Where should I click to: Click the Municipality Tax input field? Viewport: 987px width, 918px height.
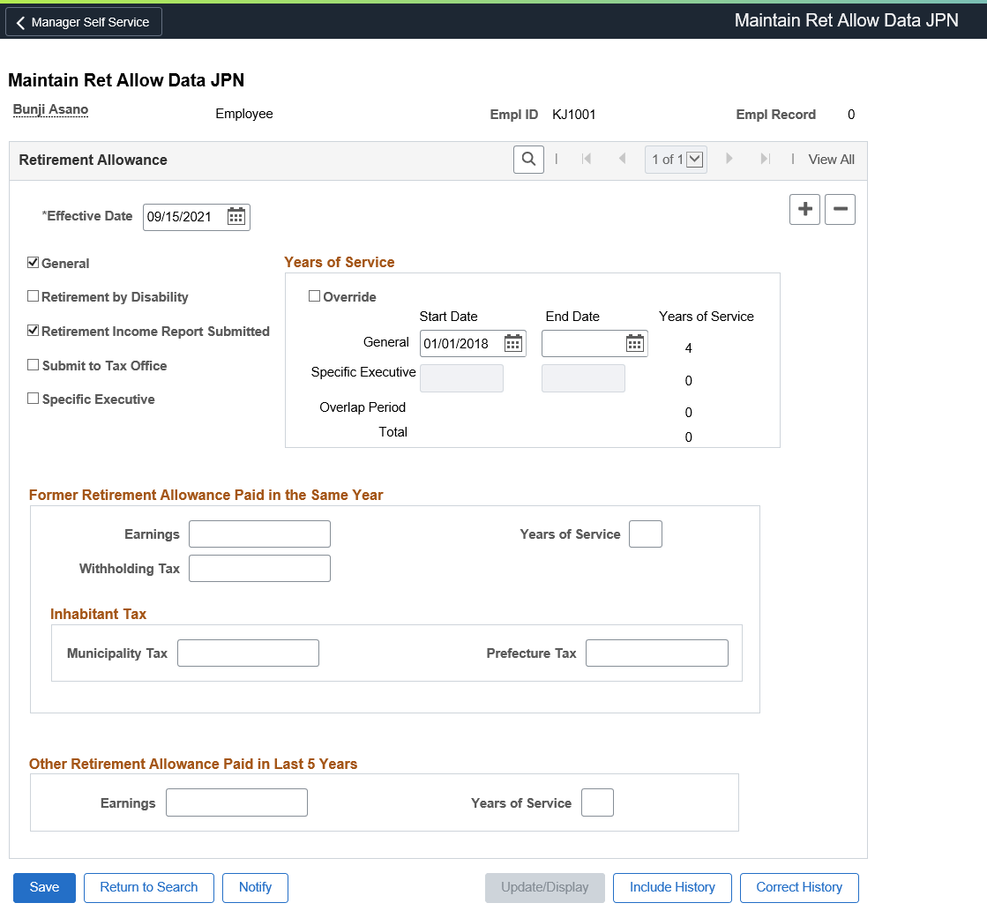point(248,653)
